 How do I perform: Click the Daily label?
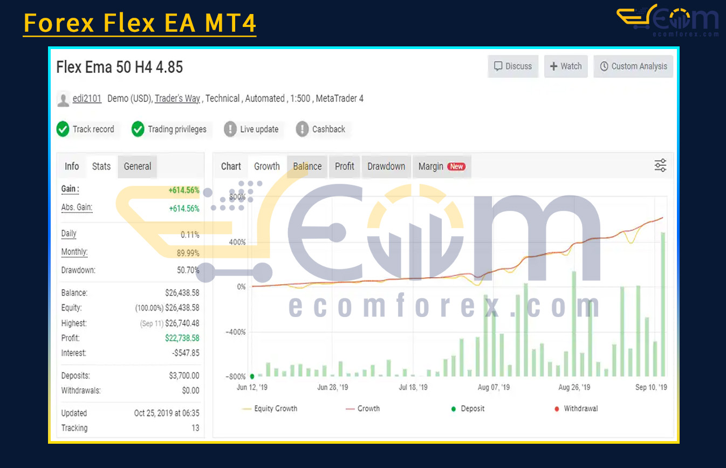[x=69, y=234]
